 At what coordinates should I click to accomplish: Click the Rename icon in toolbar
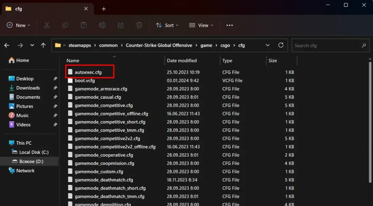click(x=102, y=25)
